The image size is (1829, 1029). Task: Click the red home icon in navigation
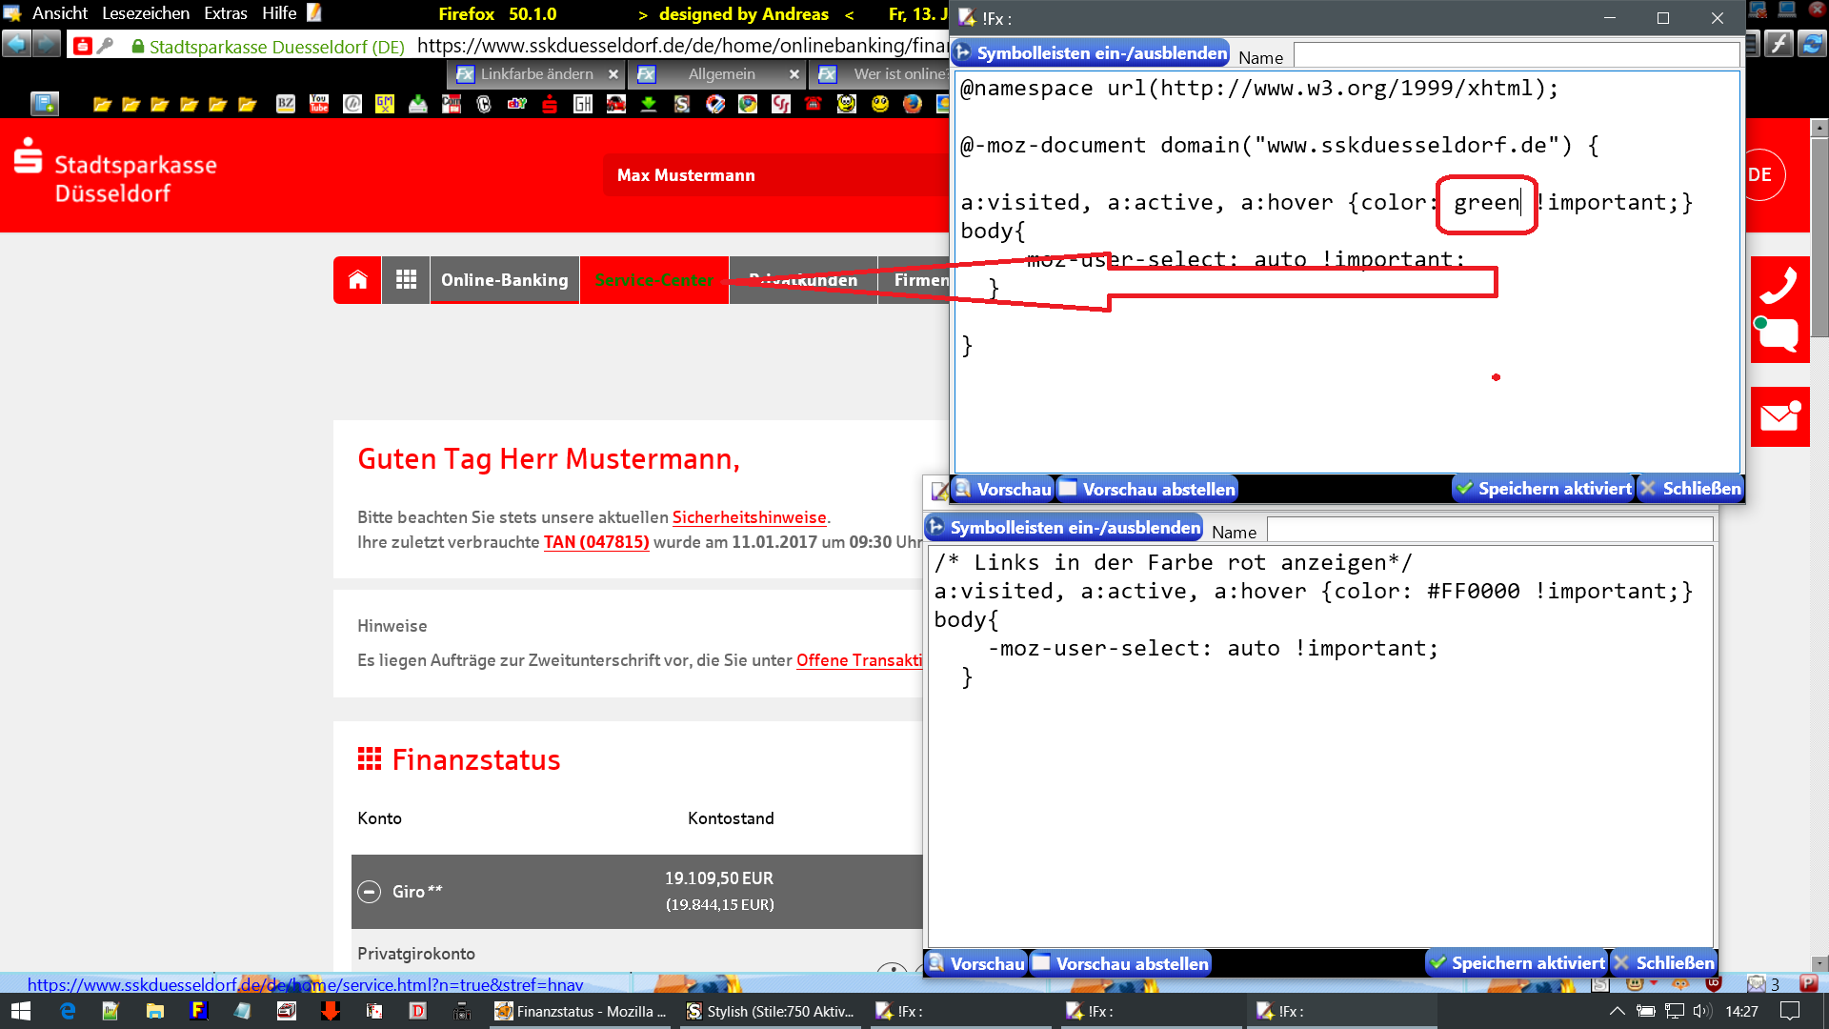click(x=357, y=280)
